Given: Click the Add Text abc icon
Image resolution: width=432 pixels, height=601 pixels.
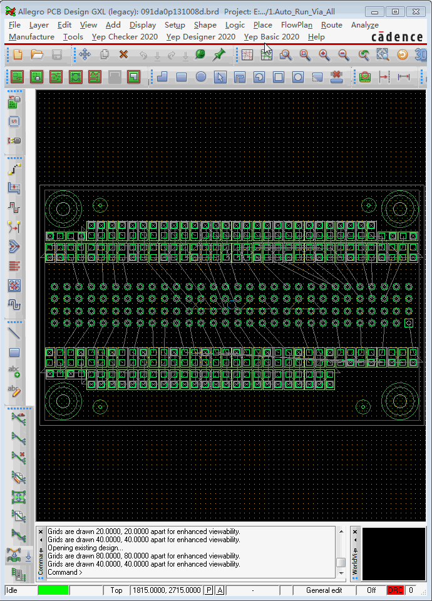Looking at the screenshot, I should [14, 371].
